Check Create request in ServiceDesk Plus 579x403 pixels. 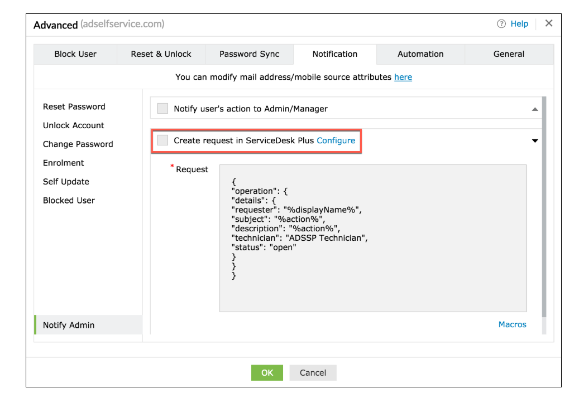click(x=162, y=140)
